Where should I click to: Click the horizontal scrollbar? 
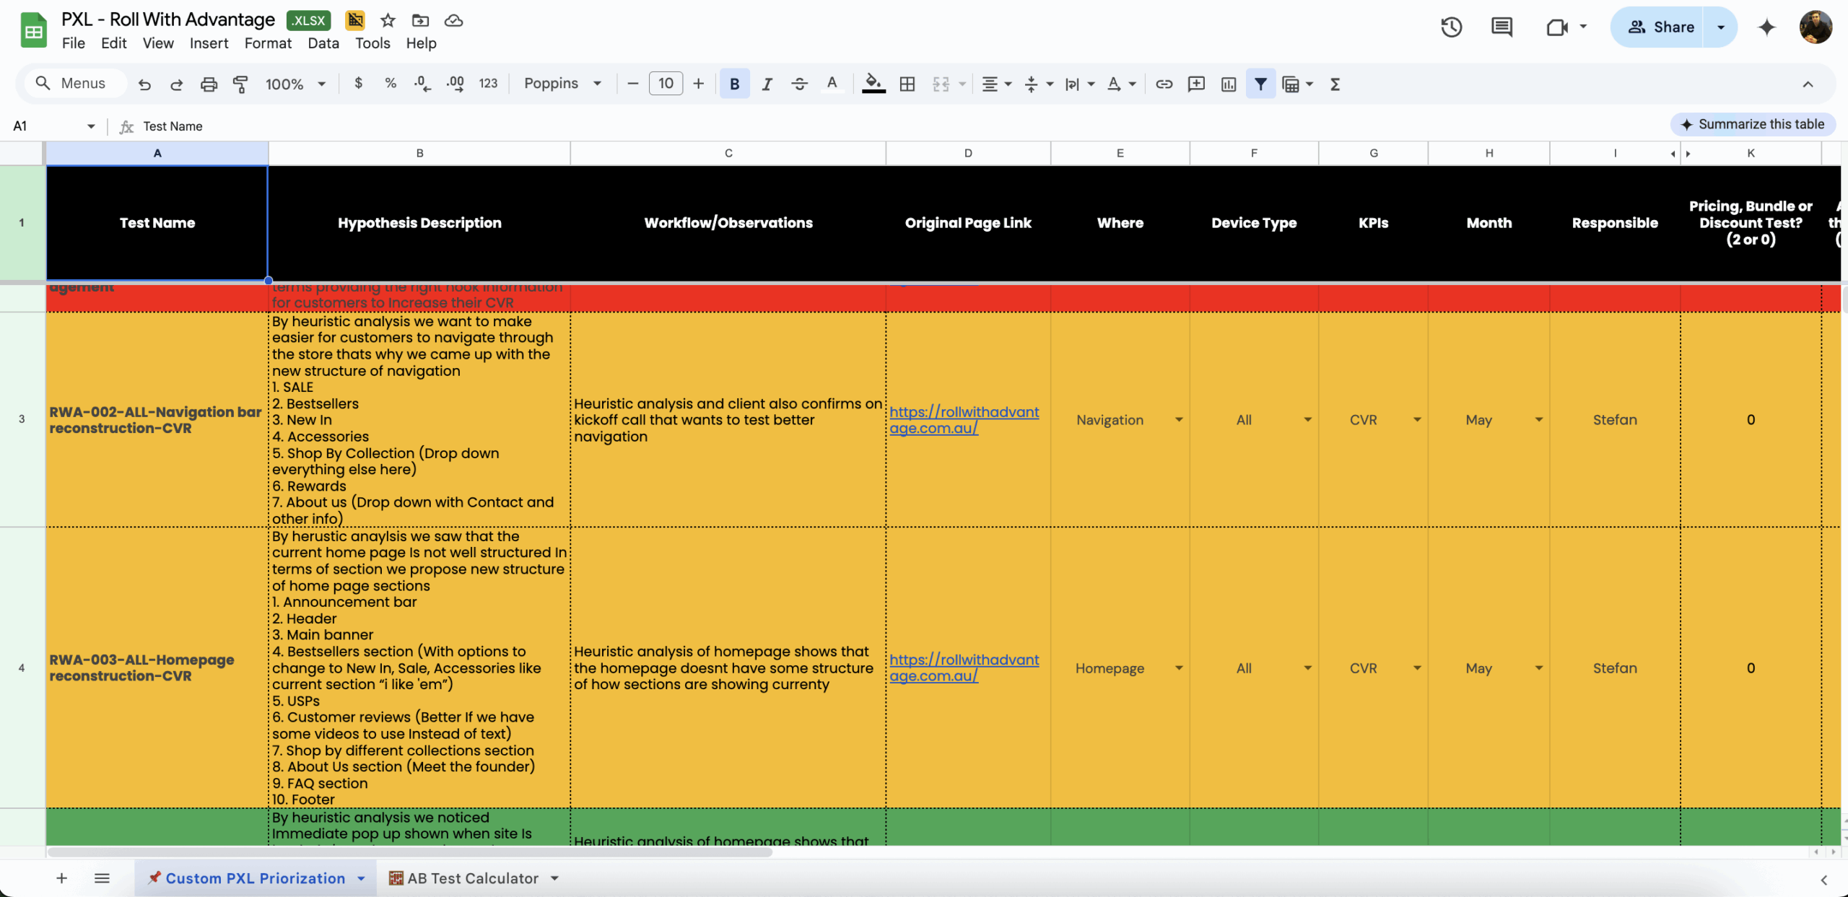click(x=409, y=852)
